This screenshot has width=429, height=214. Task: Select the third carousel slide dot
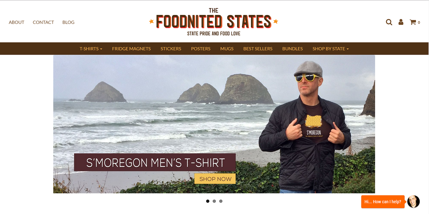click(x=221, y=201)
